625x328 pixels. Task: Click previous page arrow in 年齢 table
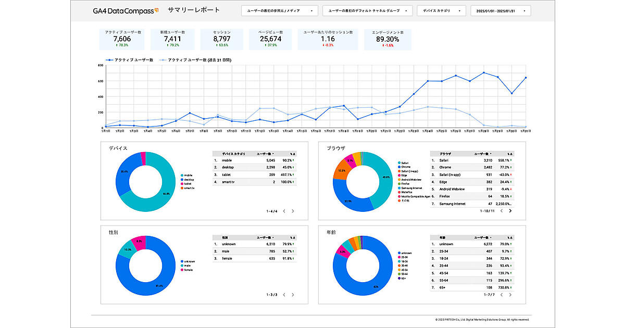[501, 295]
